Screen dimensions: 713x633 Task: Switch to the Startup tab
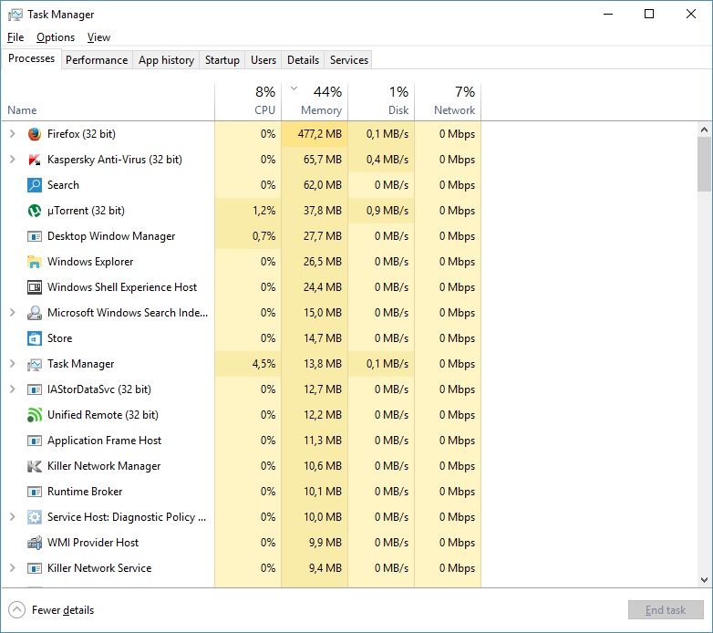tap(222, 60)
